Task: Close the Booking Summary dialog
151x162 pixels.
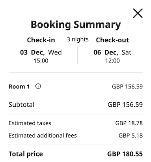Action: tap(138, 13)
